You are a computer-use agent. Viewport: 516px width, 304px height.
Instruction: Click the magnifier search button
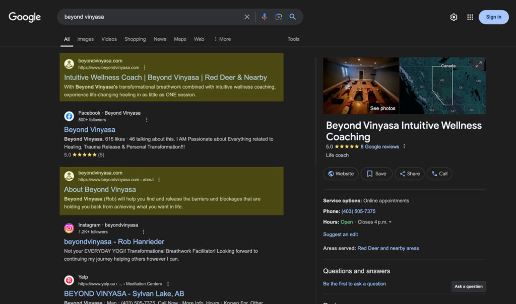pyautogui.click(x=293, y=17)
